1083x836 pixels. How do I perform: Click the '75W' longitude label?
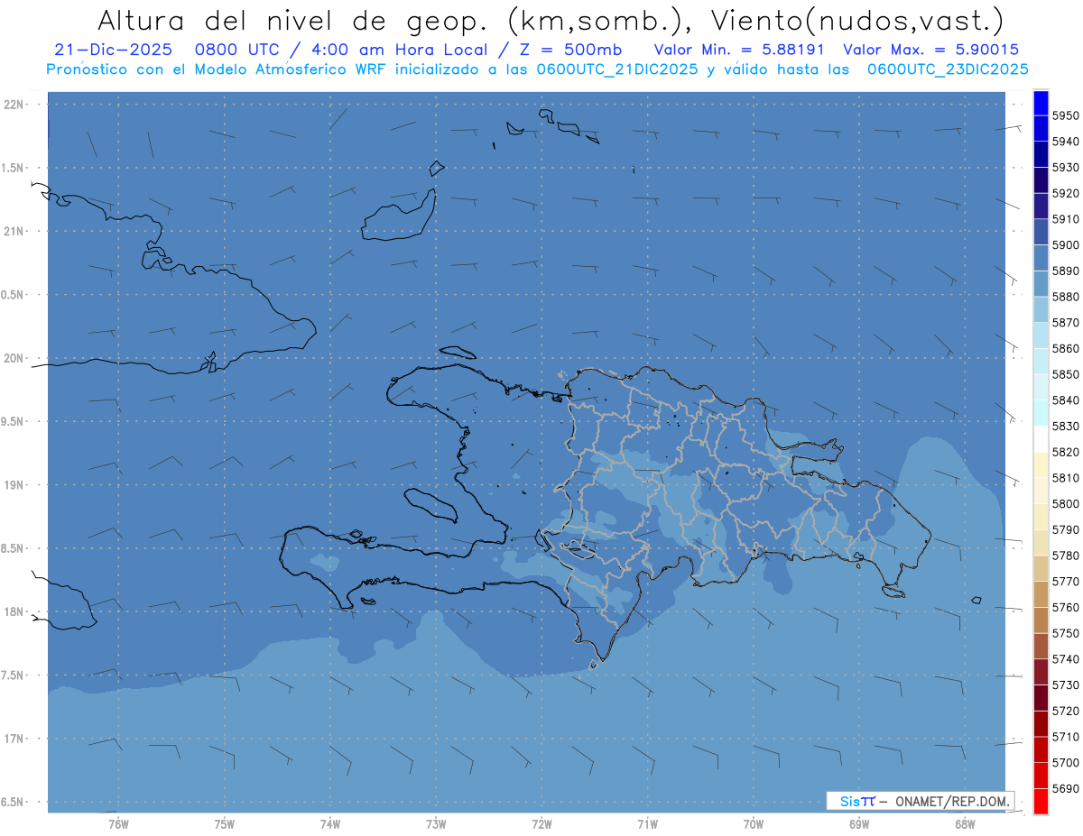pyautogui.click(x=225, y=823)
